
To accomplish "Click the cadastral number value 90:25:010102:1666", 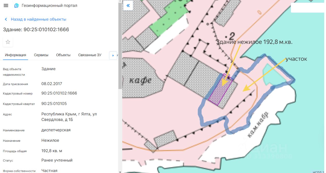I will [x=59, y=93].
